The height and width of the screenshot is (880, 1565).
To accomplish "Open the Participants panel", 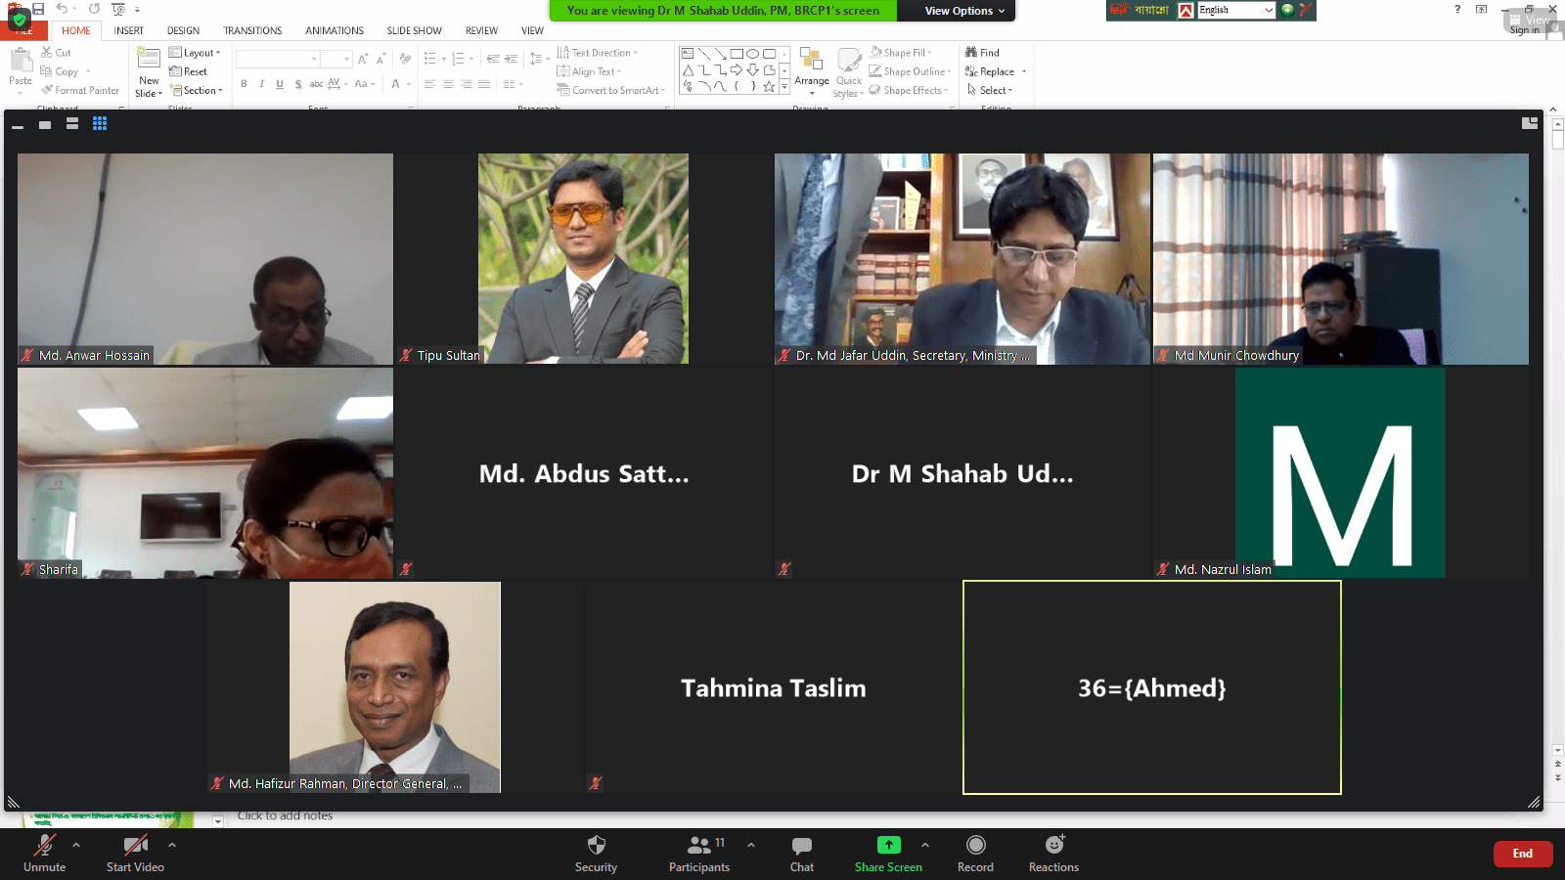I will (698, 846).
